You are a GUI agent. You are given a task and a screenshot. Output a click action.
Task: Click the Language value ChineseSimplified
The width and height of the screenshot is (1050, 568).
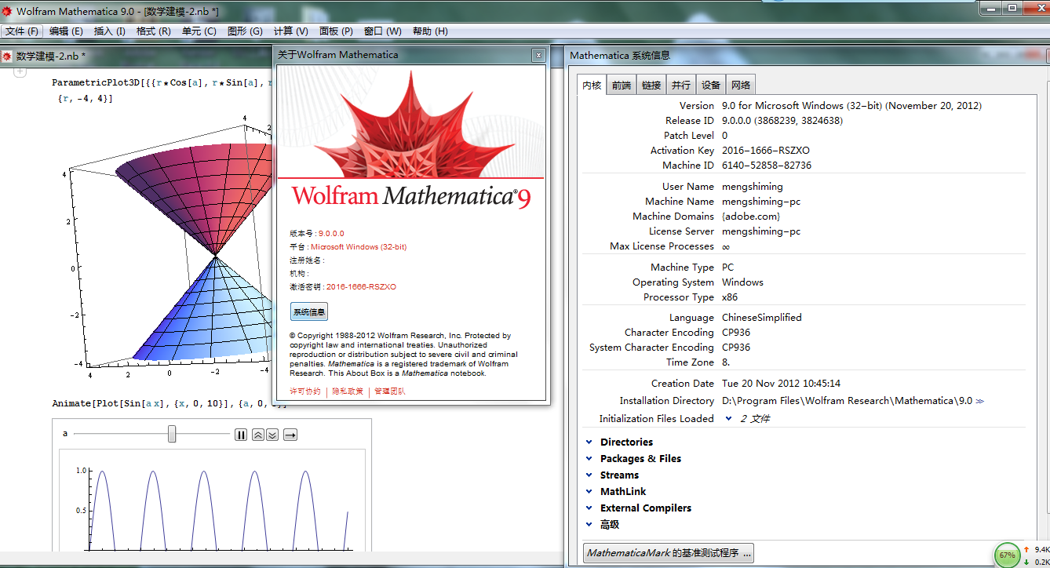pyautogui.click(x=762, y=318)
